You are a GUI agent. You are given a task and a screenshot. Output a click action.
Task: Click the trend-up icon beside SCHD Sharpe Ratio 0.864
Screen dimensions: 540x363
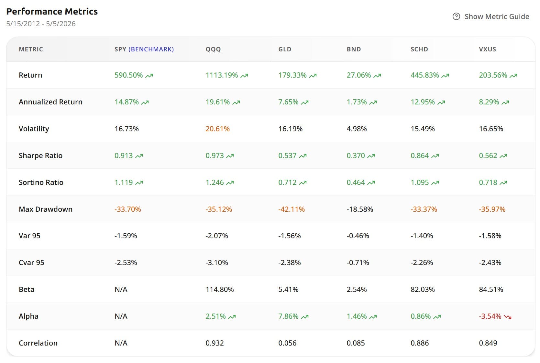[x=435, y=156]
